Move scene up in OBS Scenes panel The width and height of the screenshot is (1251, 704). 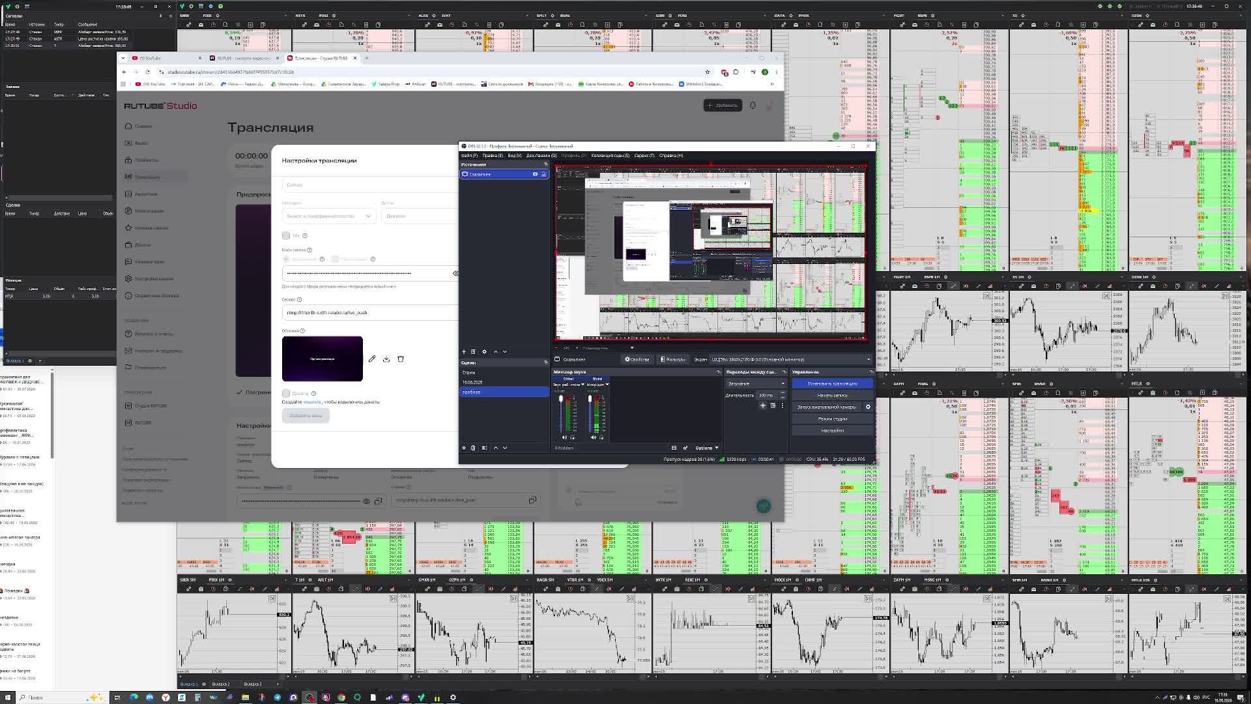coord(496,448)
